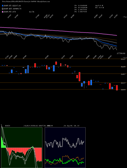Click the ADX '(14 day) 33, +26, -51' text
Viewport: 127px width, 168px height.
pyautogui.click(x=71, y=125)
